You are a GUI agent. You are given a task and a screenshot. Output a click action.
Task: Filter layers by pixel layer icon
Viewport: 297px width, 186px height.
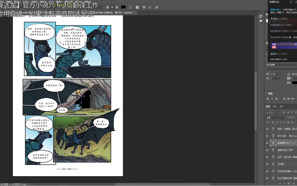pos(284,113)
